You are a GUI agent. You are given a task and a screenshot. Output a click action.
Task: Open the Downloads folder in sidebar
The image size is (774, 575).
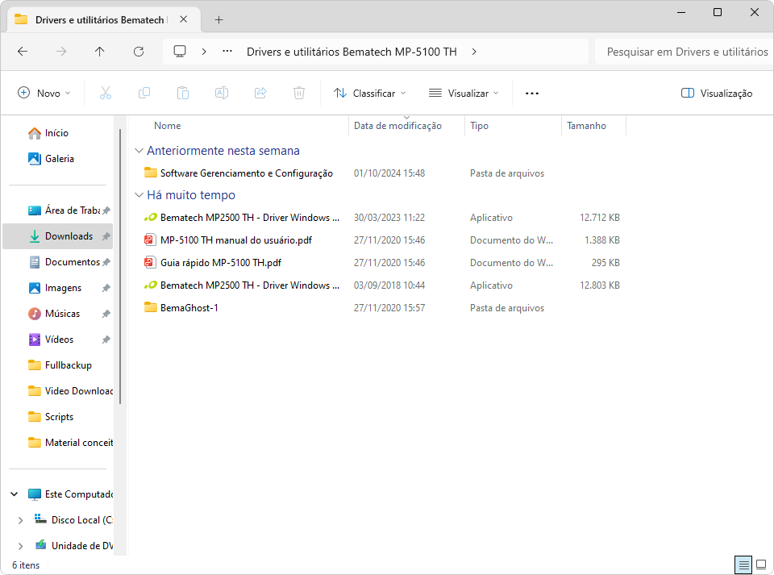click(58, 236)
